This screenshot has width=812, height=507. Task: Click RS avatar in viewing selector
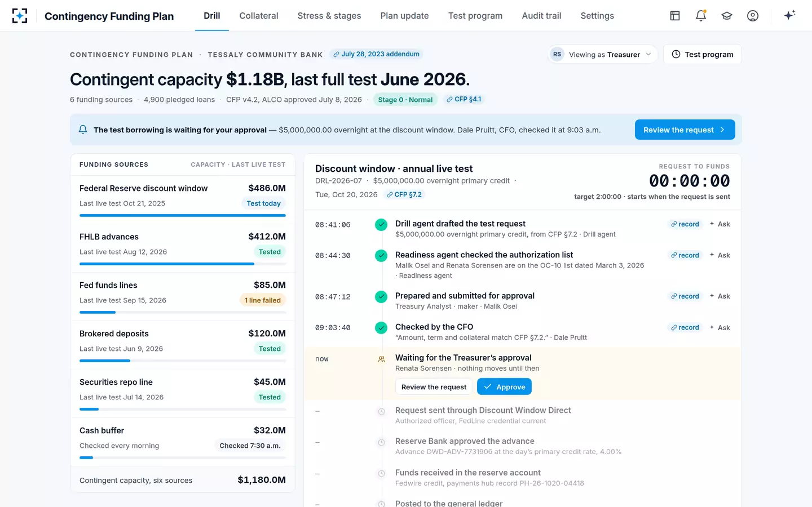point(557,54)
